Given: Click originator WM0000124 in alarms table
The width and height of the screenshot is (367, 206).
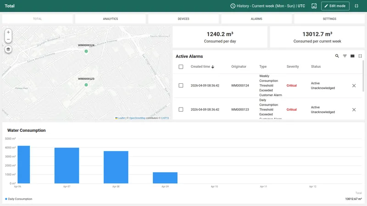Looking at the screenshot, I should click(240, 86).
